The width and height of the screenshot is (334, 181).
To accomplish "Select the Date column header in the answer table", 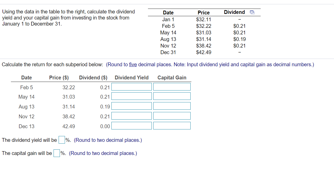I will (26, 78).
